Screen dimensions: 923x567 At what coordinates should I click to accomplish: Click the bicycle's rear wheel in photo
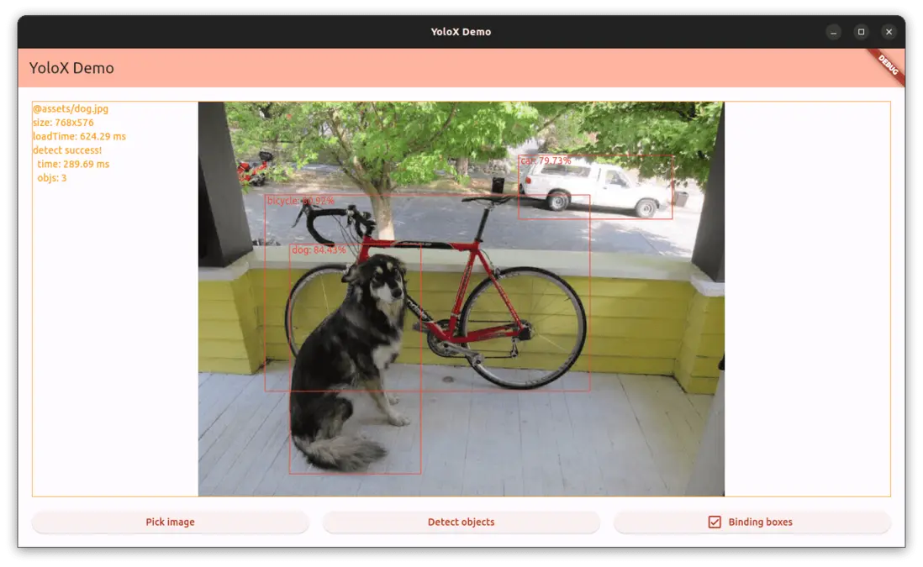click(x=524, y=327)
